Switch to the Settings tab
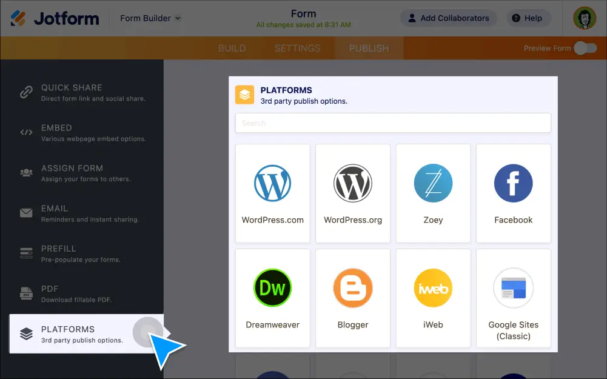Screen dimensions: 607x379 (x=297, y=48)
